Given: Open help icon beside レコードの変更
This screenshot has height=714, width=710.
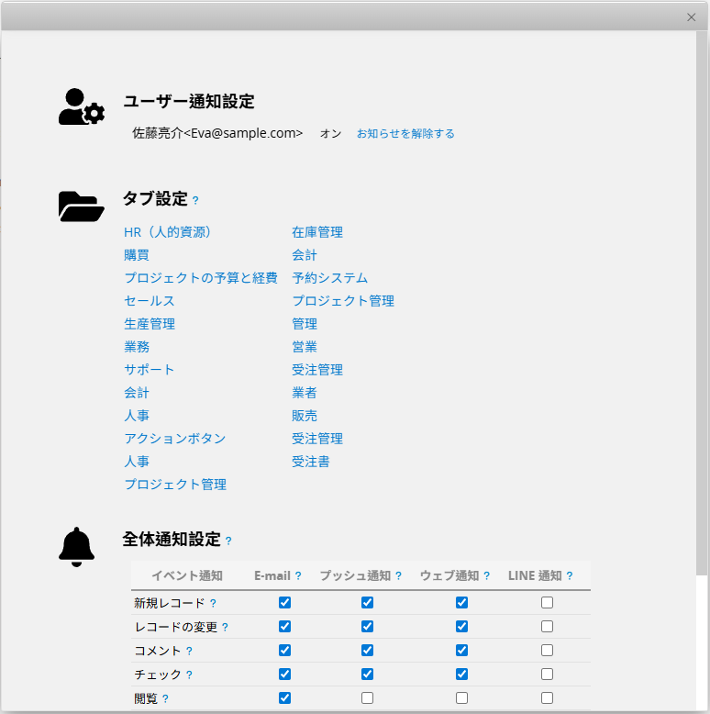Looking at the screenshot, I should [225, 627].
